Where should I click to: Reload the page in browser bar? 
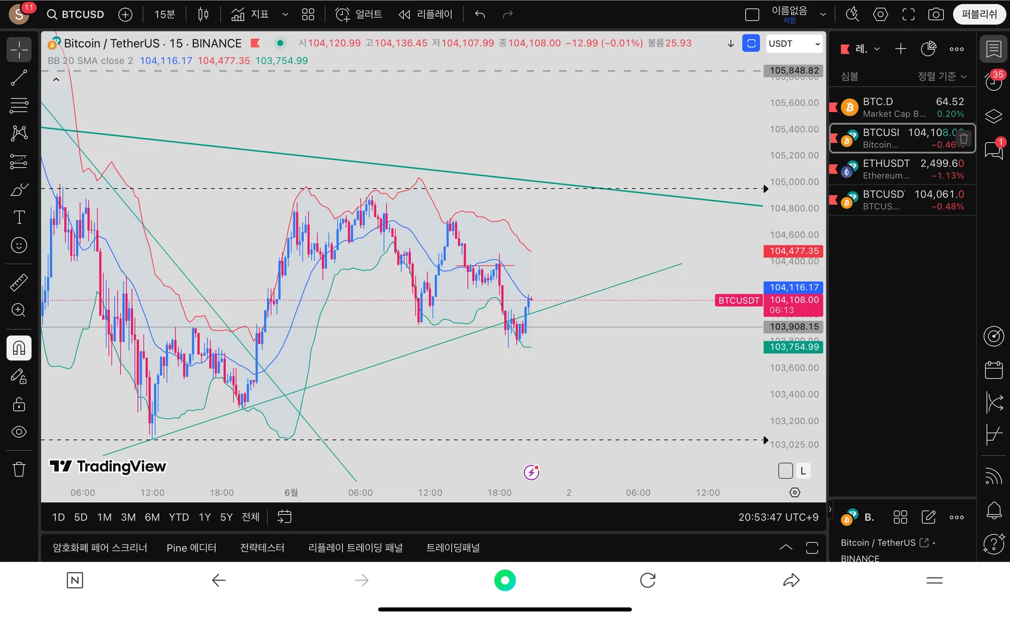tap(647, 580)
